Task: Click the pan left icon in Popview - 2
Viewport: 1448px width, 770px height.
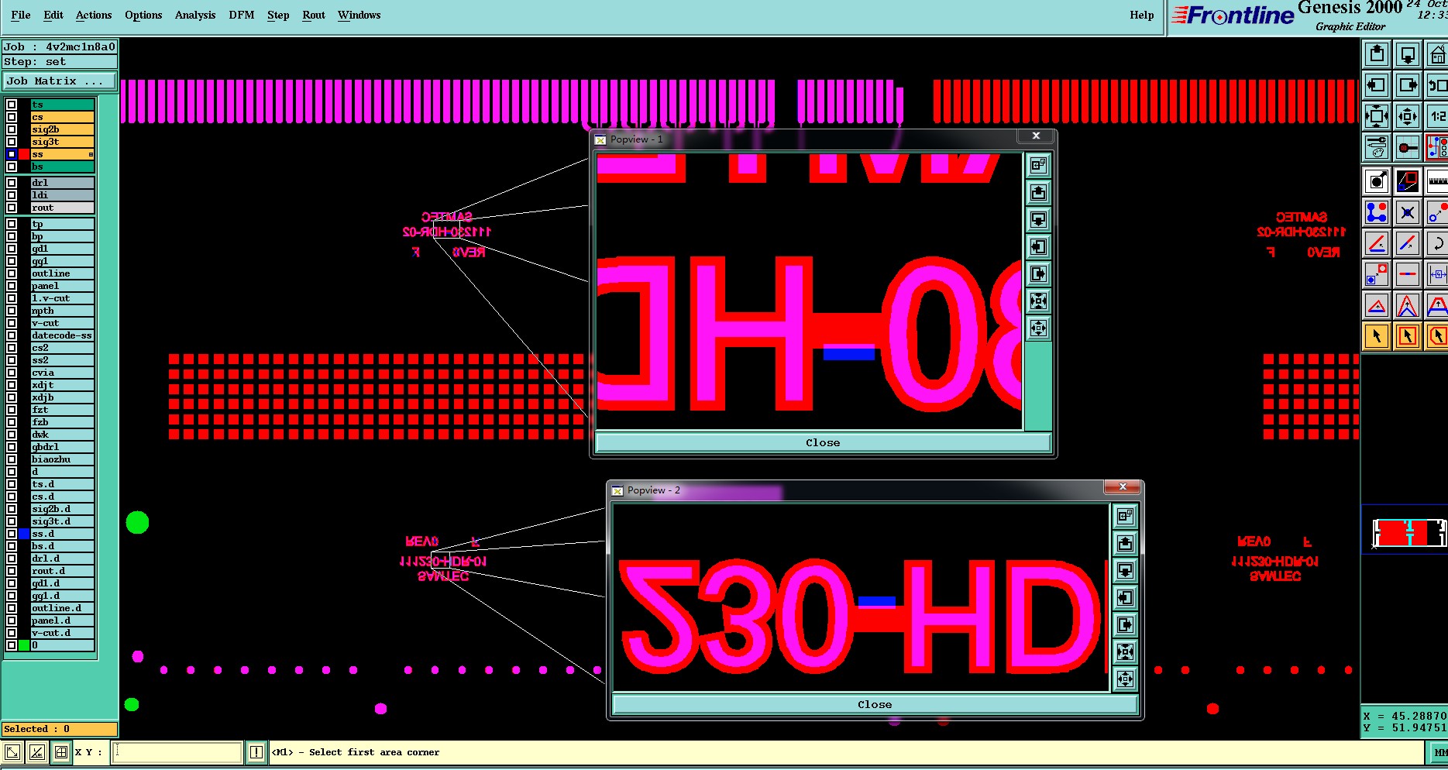Action: coord(1125,597)
